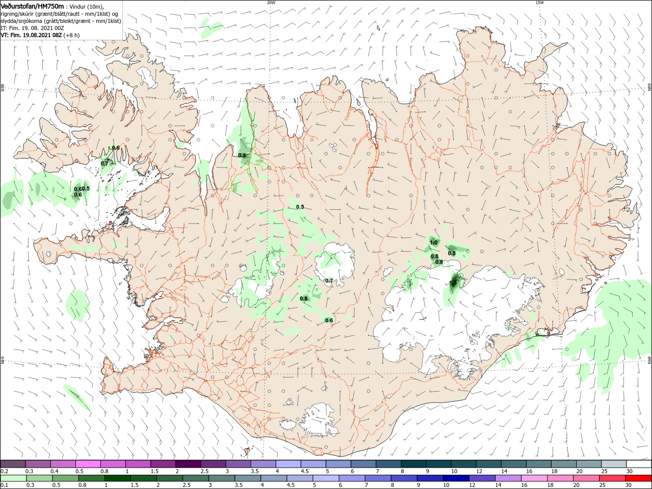Pick the deep blue 10 swatch in lower legend
This screenshot has height=489, width=652.
point(456,478)
